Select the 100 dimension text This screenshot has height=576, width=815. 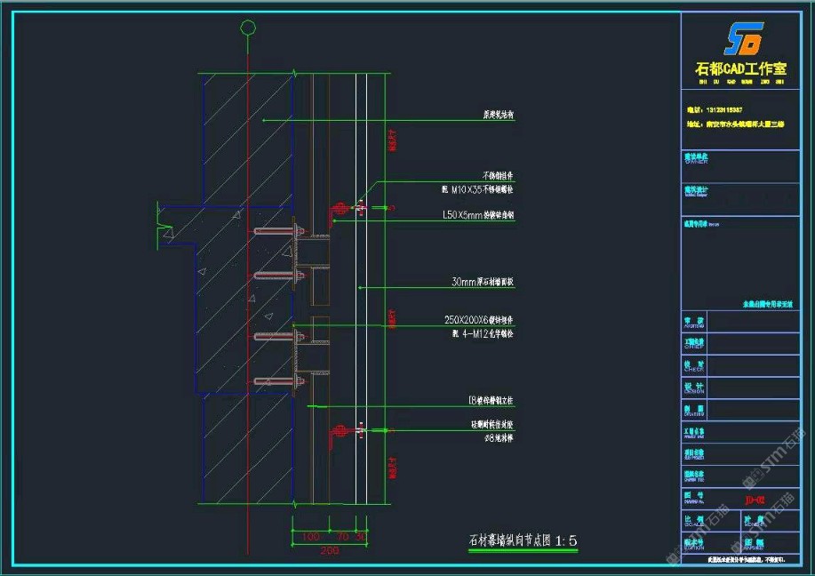309,537
